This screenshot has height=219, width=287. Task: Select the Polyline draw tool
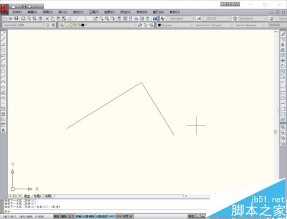(3, 45)
